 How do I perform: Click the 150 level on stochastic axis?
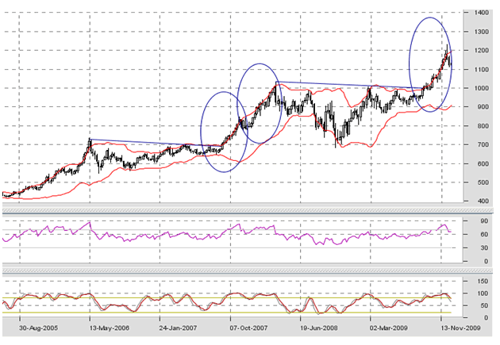[x=483, y=282]
